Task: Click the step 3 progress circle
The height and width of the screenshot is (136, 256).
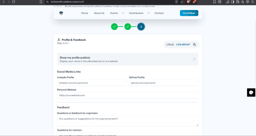Action: click(141, 27)
